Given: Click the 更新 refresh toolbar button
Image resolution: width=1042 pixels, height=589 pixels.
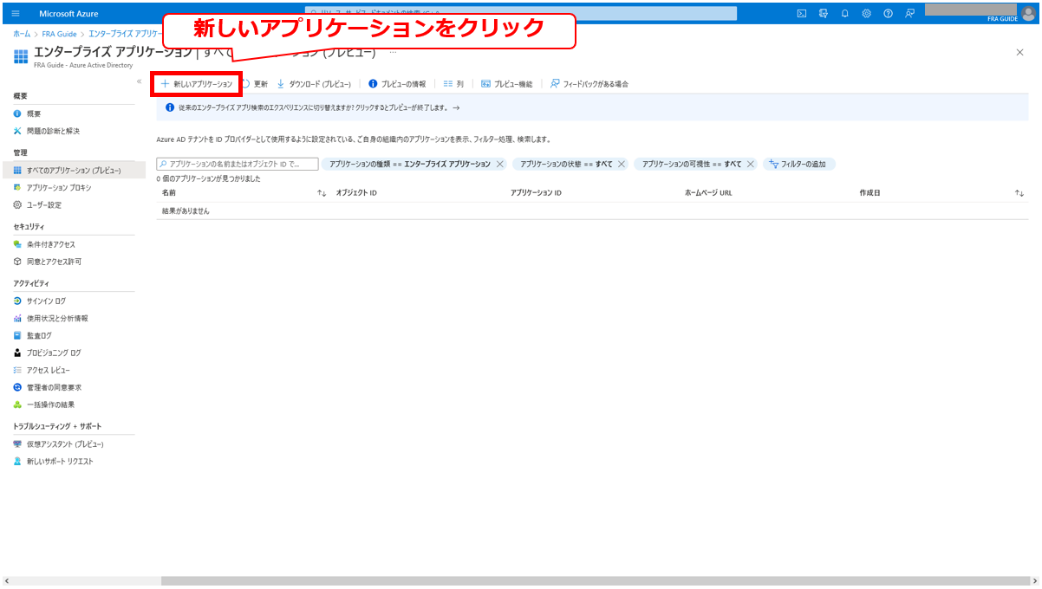Looking at the screenshot, I should (x=254, y=84).
